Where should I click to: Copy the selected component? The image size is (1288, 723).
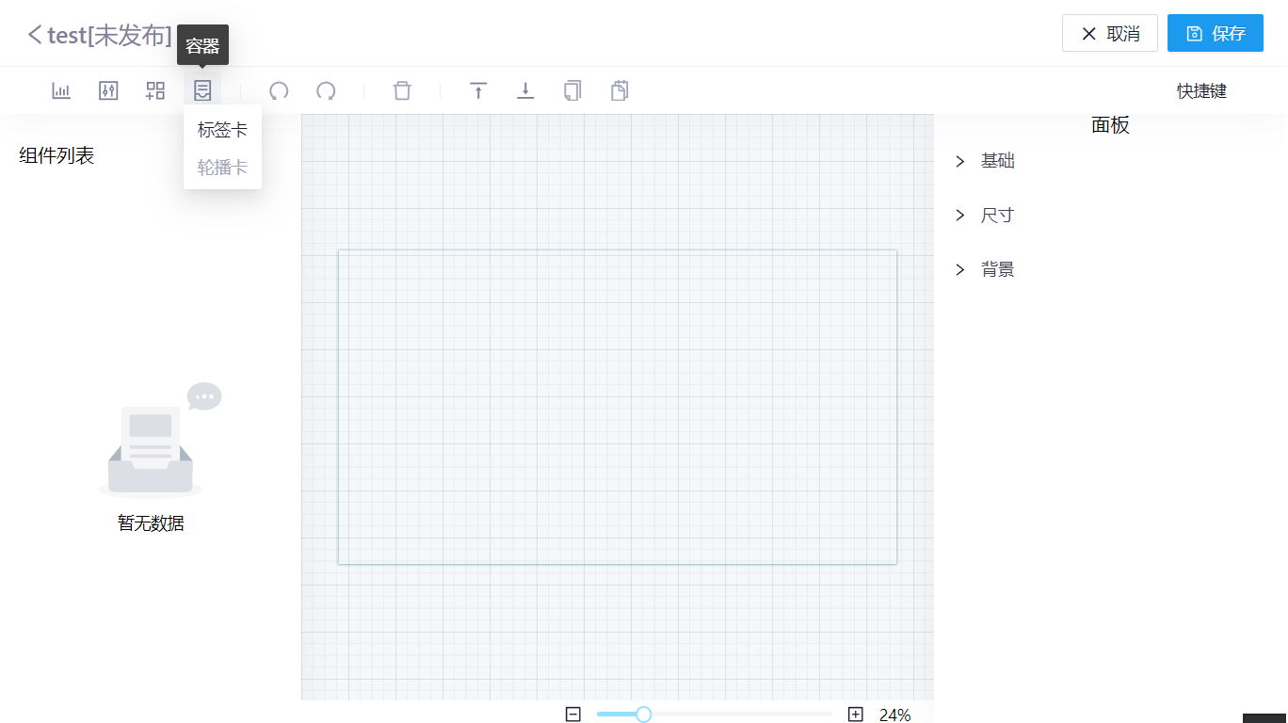click(x=572, y=90)
